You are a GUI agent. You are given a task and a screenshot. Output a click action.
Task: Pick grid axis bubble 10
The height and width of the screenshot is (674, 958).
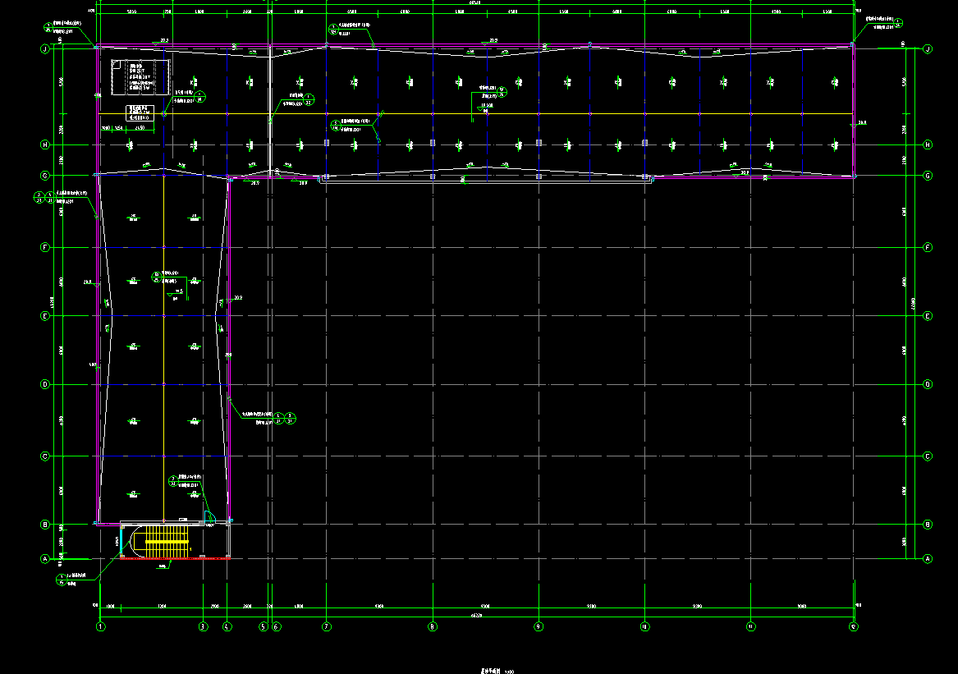pos(644,626)
